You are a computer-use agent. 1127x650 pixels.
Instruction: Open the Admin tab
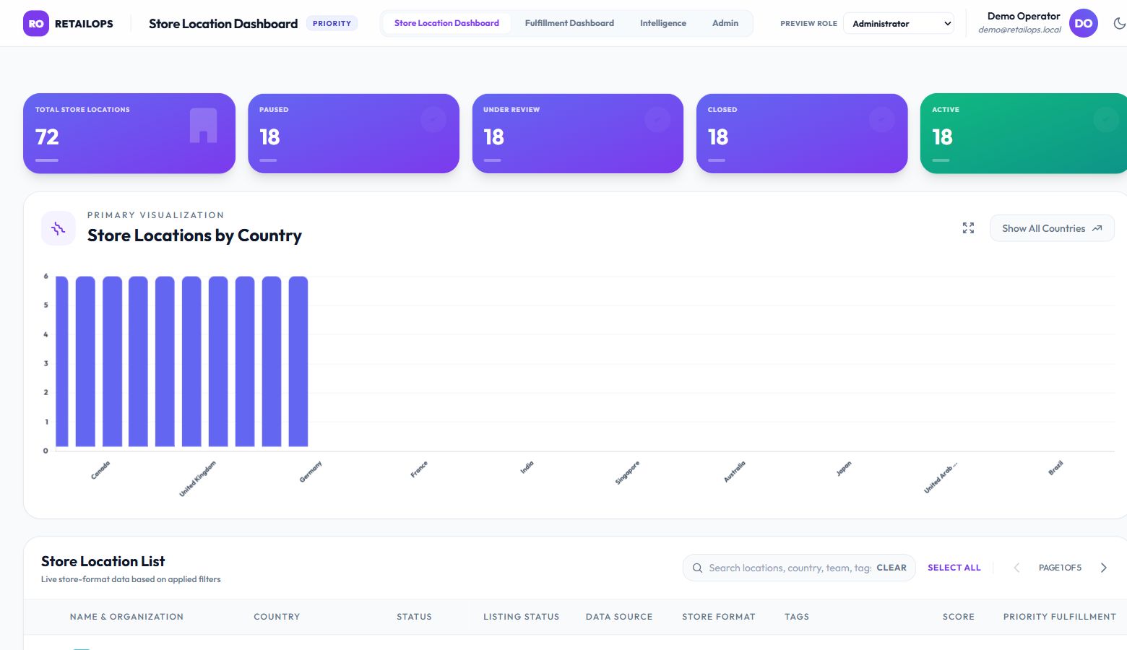(x=725, y=23)
